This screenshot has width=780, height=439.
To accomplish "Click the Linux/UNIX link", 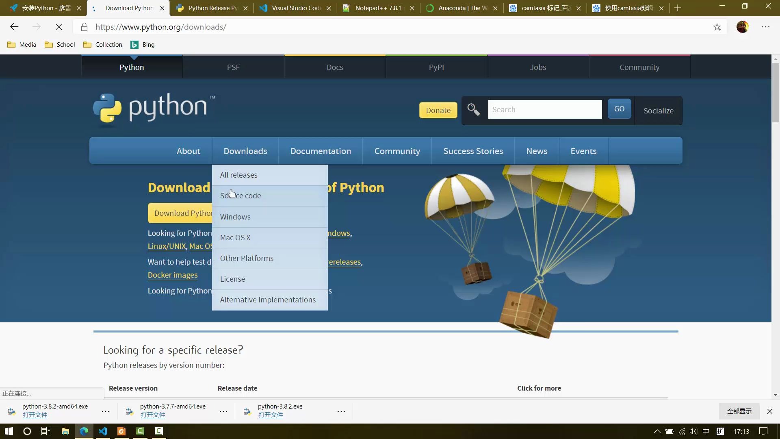I will [x=167, y=246].
